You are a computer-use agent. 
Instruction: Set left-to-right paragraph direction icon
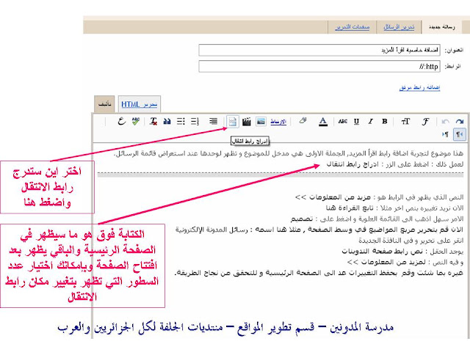pos(446,134)
